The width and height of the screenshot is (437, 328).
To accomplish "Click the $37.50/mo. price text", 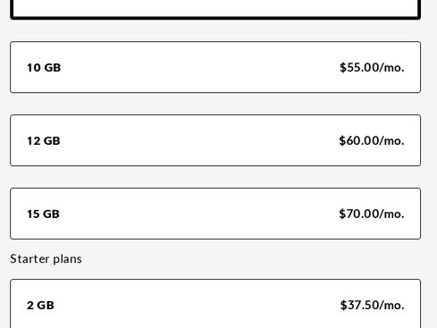I will [372, 305].
